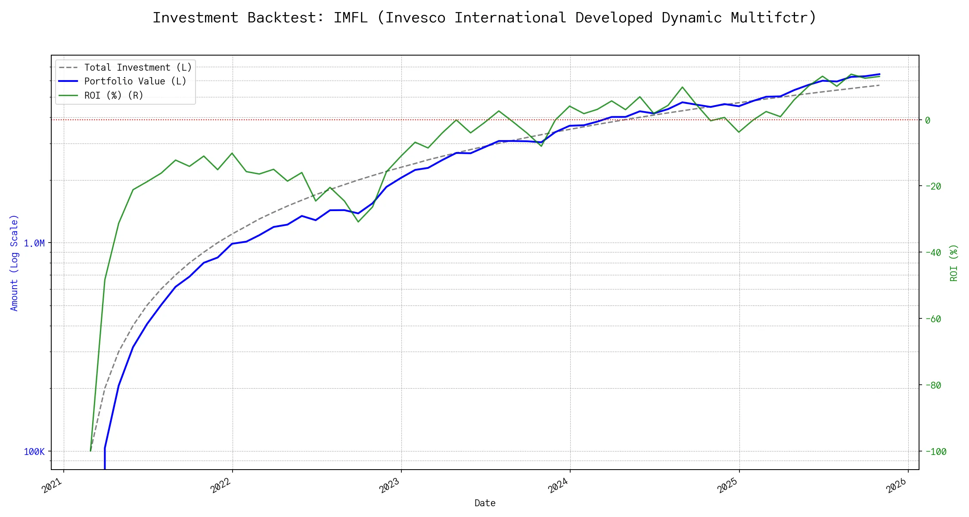Click the ROI (%) (R) legend label

tap(114, 96)
